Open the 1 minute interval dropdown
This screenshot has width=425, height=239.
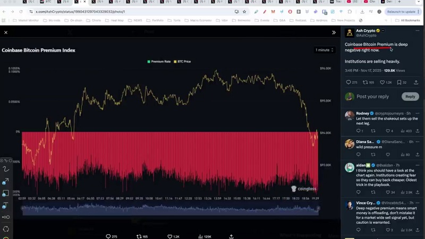click(x=325, y=50)
